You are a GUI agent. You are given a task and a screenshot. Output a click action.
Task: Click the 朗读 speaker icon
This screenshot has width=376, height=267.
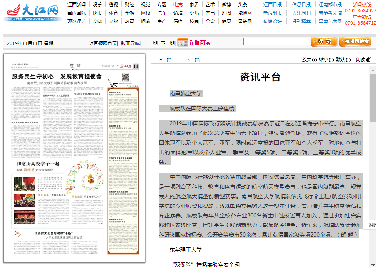pyautogui.click(x=368, y=60)
